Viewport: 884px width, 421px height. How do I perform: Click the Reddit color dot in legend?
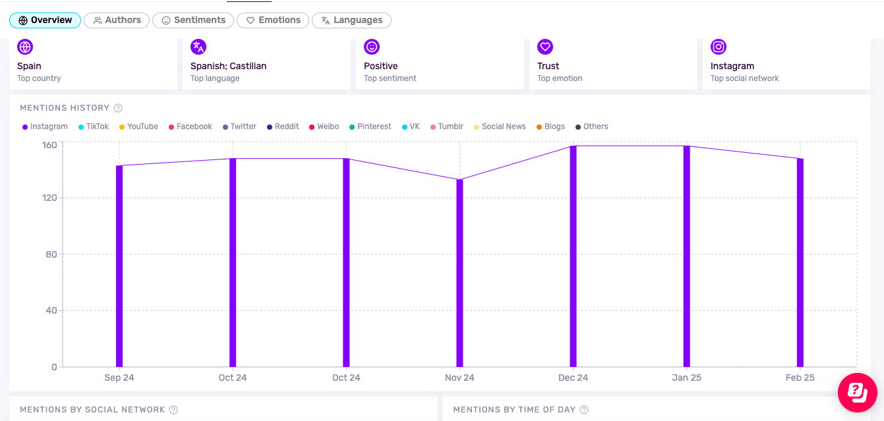tap(270, 126)
